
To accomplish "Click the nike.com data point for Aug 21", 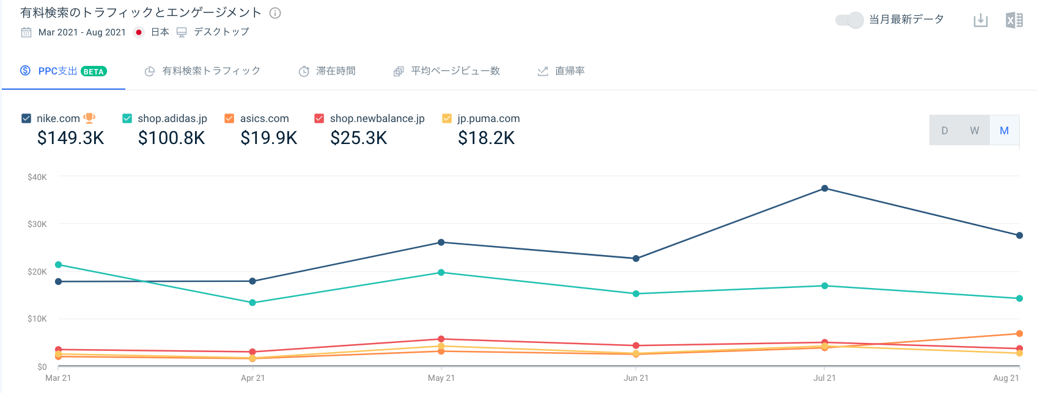I will coord(1019,236).
